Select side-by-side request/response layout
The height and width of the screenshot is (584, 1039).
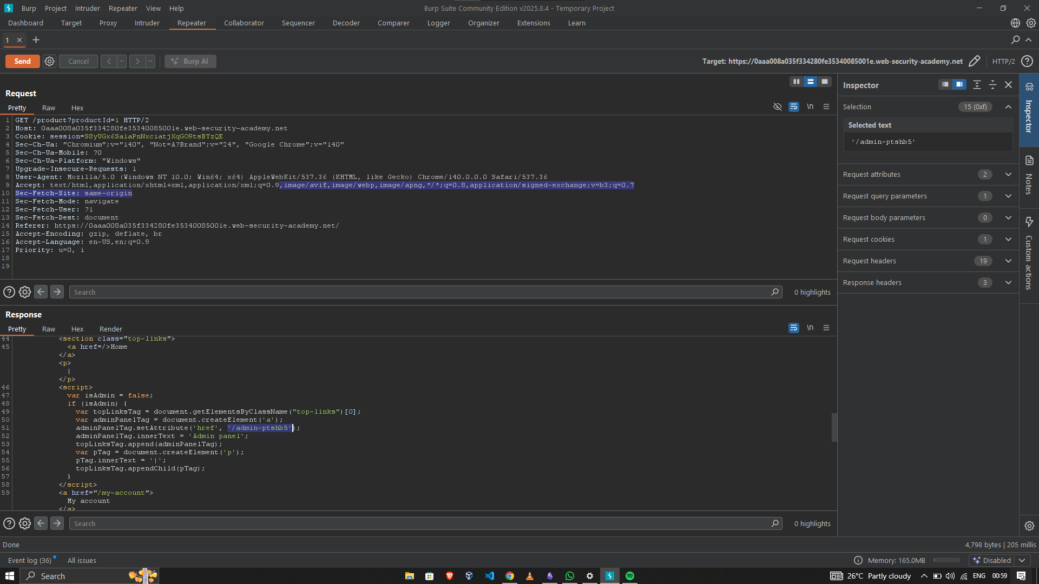click(796, 82)
